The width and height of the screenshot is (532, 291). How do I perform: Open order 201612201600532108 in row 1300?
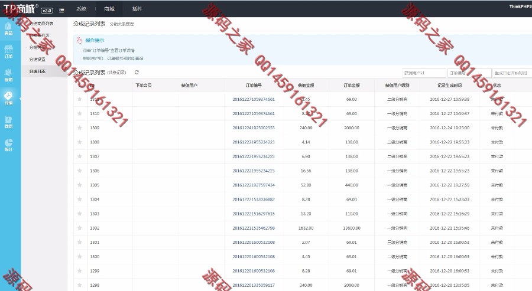[x=254, y=256]
